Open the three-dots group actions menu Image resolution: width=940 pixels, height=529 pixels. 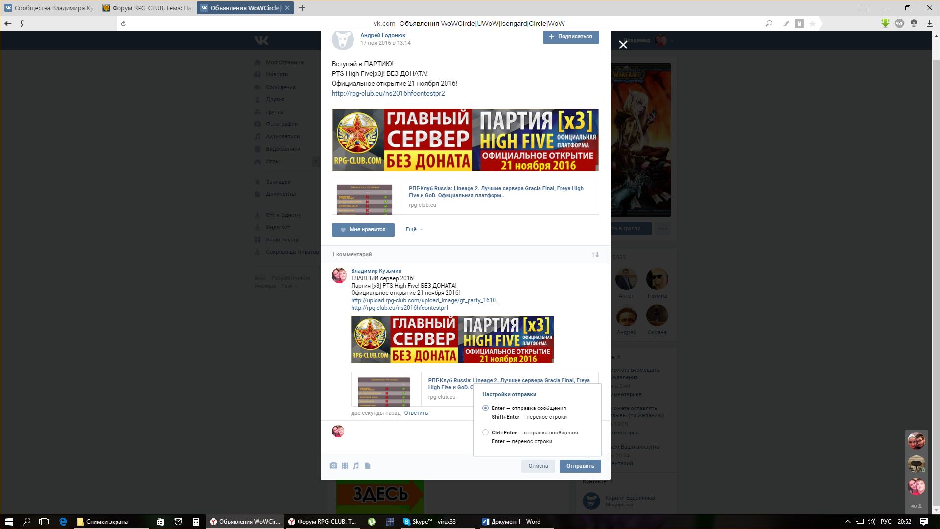click(x=663, y=229)
